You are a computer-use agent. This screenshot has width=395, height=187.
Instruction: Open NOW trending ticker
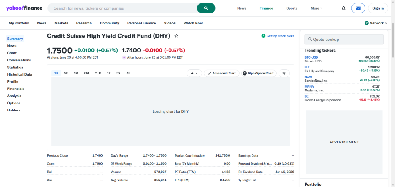point(308,77)
